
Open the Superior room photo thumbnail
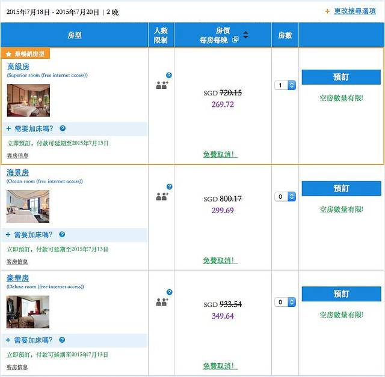pos(28,100)
